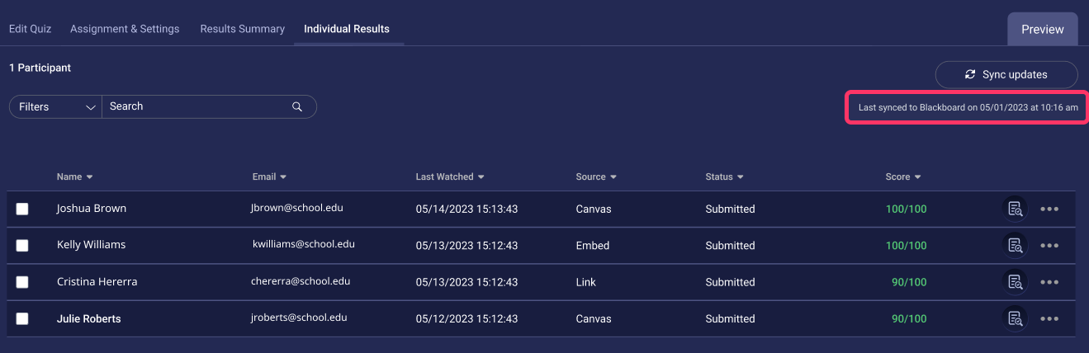Open view-answers icon for Joshua Brown
Screen dimensions: 1089x353
click(x=1015, y=209)
